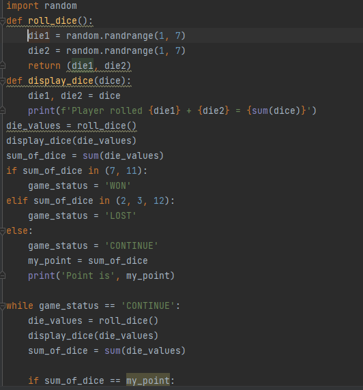The height and width of the screenshot is (390, 363).
Task: Click the 'CONTINUE' string in else block
Action: click(132, 246)
